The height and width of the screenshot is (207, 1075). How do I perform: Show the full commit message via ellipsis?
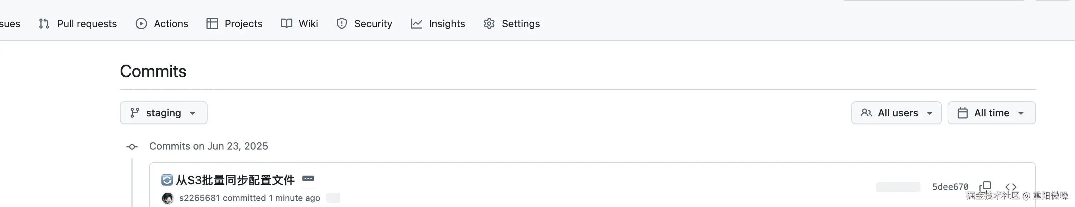308,179
